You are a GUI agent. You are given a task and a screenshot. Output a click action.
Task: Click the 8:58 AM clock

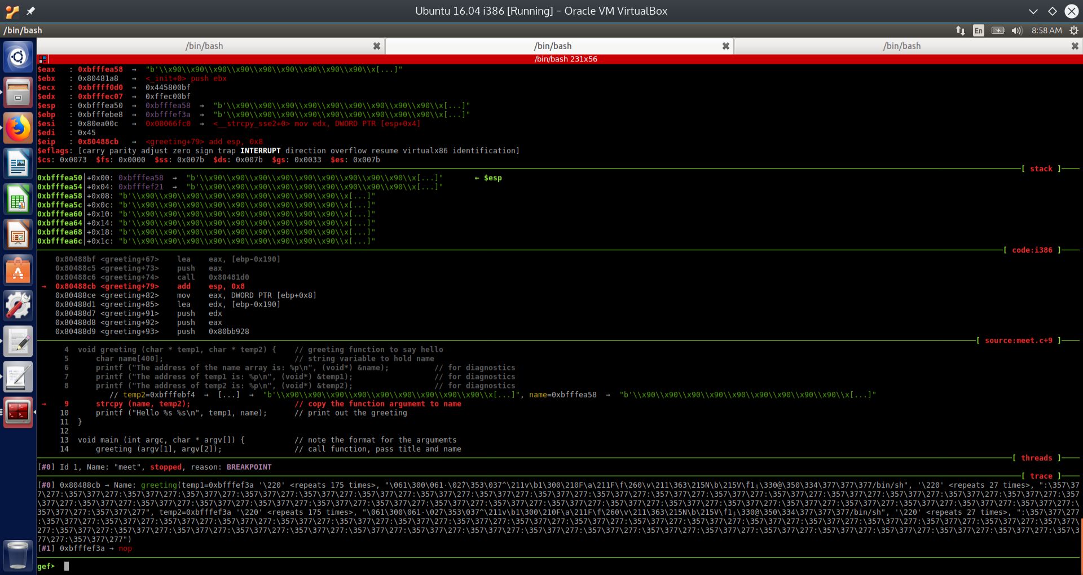click(x=1048, y=30)
